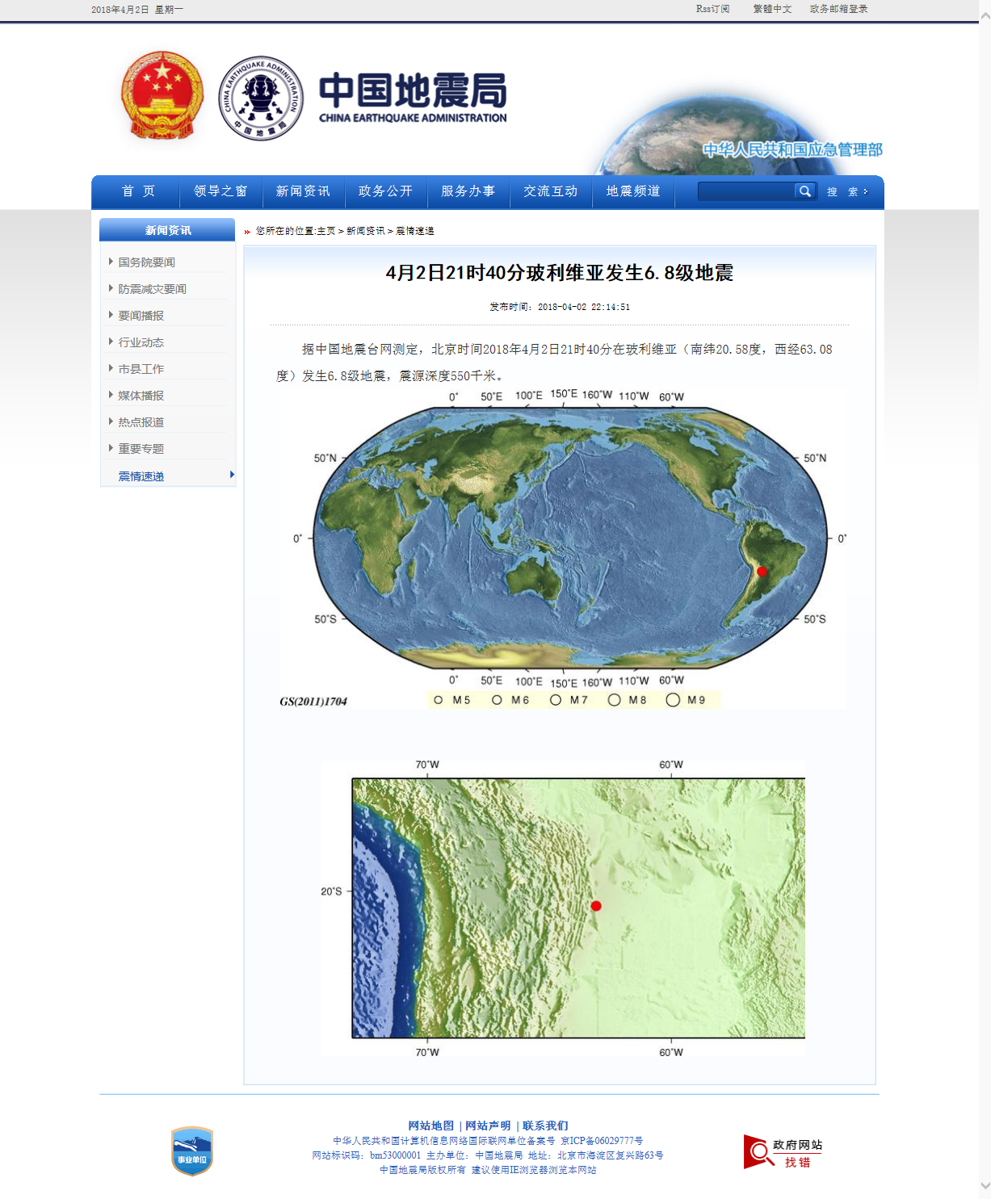Expand the 重要专题 sidebar item arrow
Viewport: 991px width, 1199px height.
pos(111,448)
